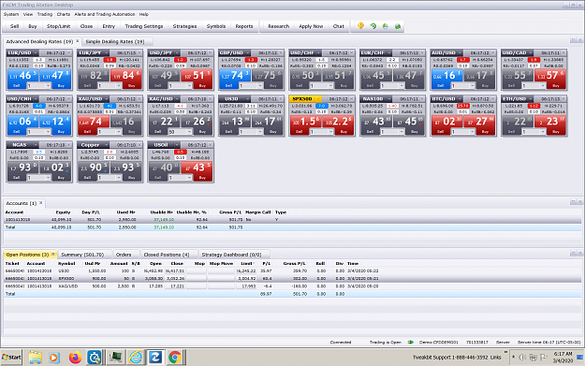Click the account 1001413018 row in Accounts
The image size is (585, 366).
click(x=292, y=220)
